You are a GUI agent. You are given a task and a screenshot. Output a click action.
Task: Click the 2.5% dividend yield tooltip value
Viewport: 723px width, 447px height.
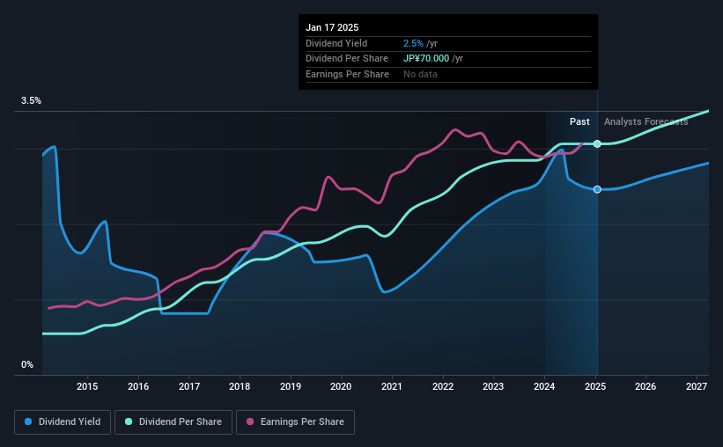413,43
